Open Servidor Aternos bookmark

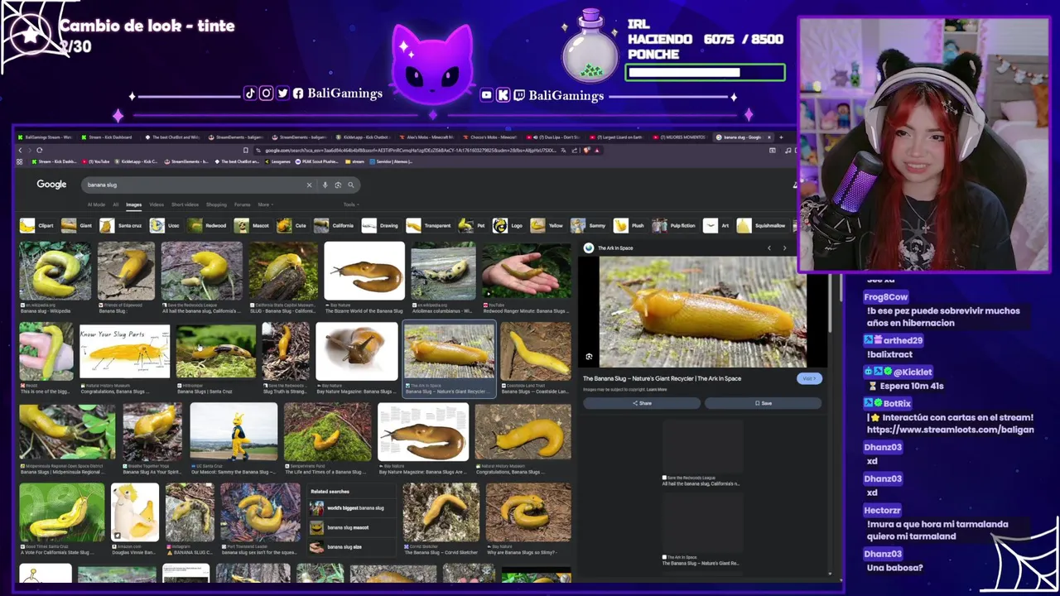393,161
